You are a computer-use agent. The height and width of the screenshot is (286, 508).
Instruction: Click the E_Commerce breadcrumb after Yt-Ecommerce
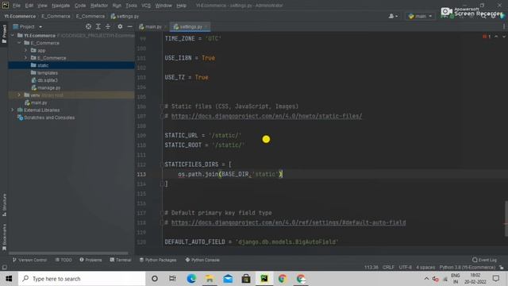coord(56,16)
